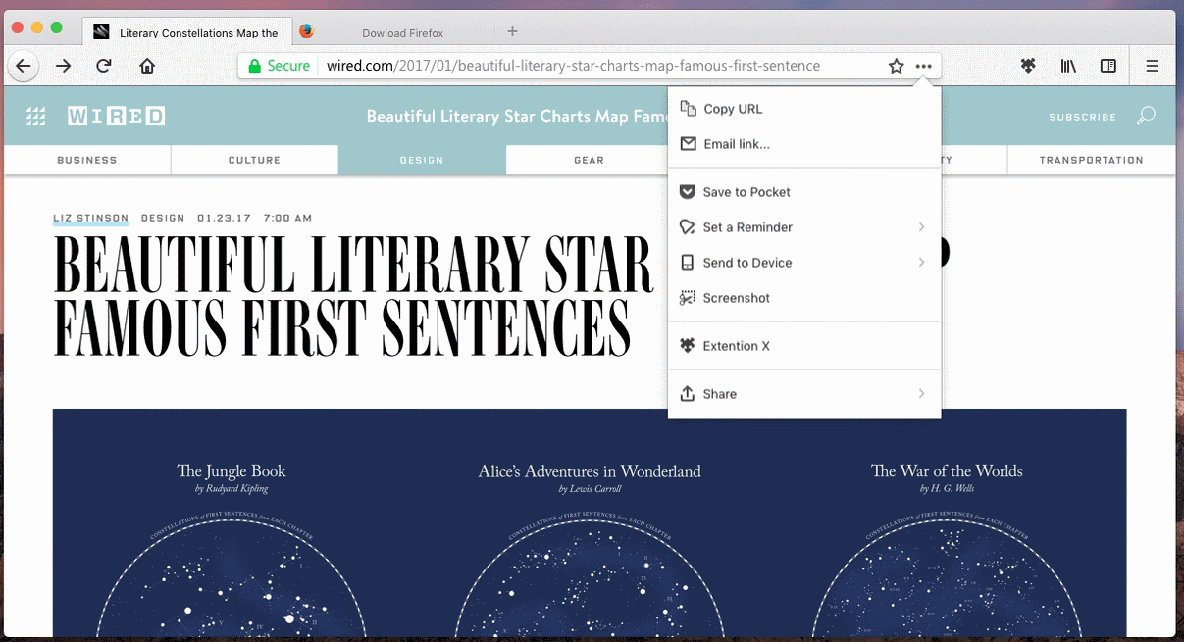
Task: Open the Firefox hamburger menu
Action: coord(1153,65)
